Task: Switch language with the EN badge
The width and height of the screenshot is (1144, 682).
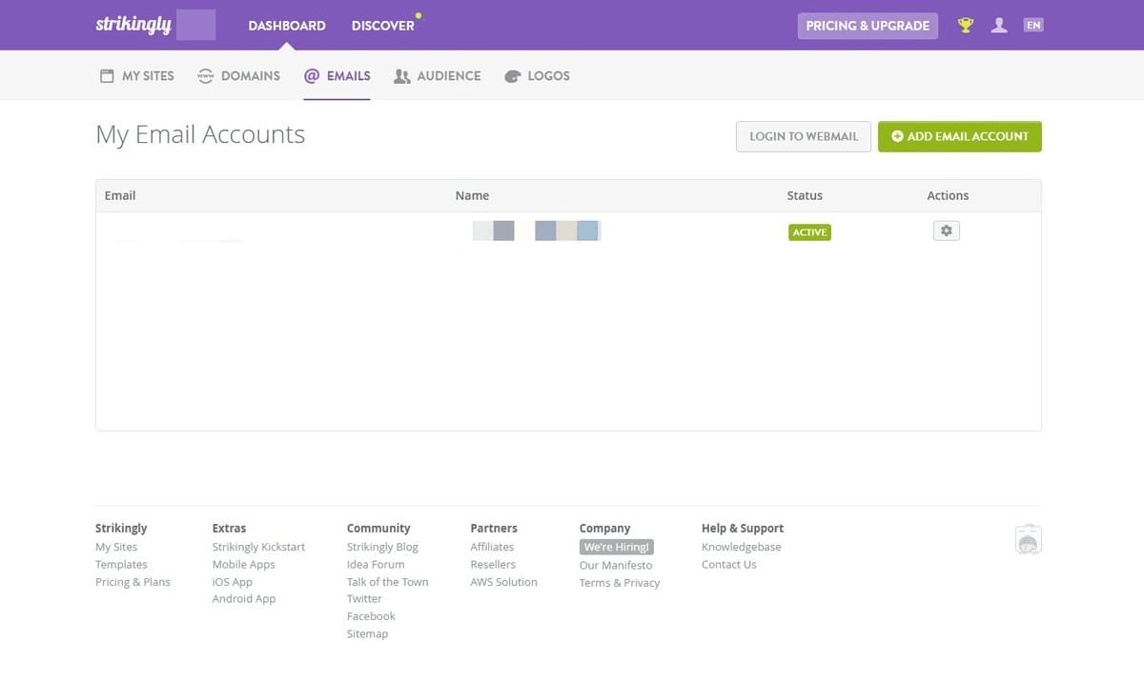Action: tap(1033, 26)
